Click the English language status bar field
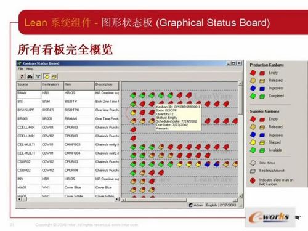 tap(211, 205)
